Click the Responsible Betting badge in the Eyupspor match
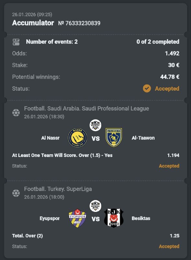191x260 pixels. [x=96, y=205]
